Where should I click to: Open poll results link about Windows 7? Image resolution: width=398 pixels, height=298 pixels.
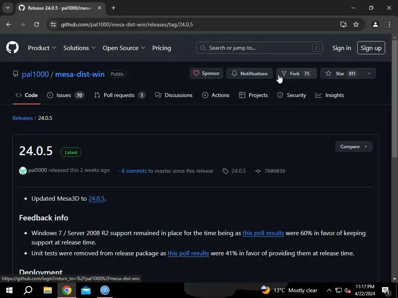(263, 233)
